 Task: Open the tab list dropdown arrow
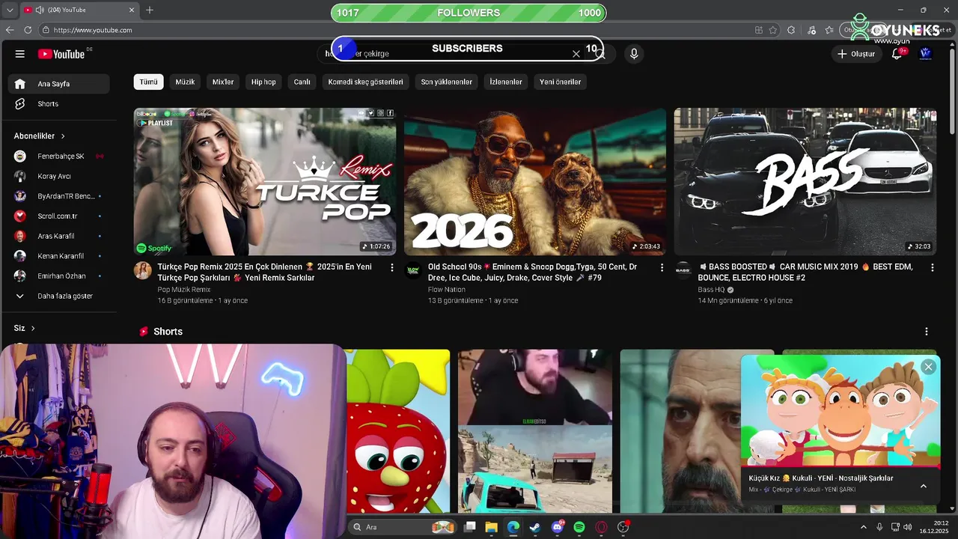(9, 10)
